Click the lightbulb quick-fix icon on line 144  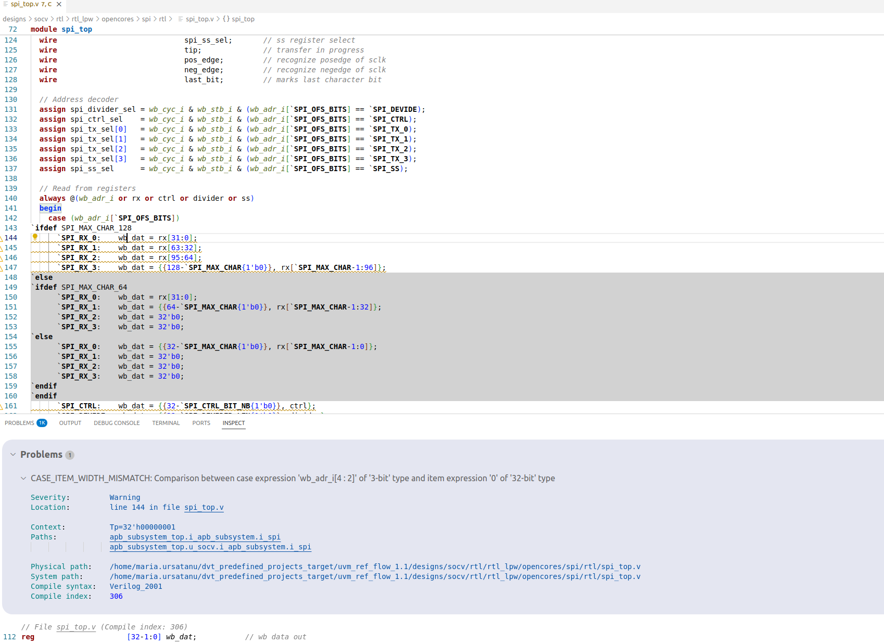click(x=35, y=237)
